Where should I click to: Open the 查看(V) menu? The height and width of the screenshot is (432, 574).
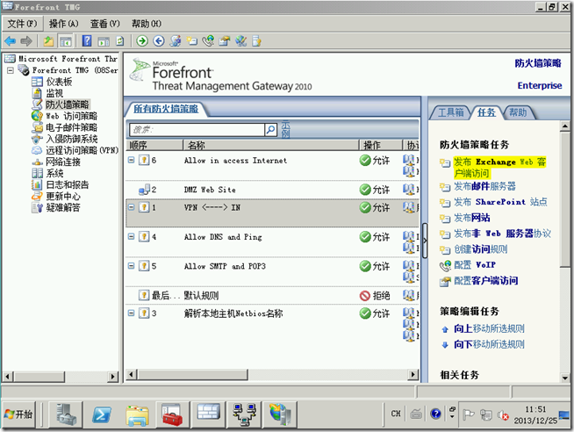tap(105, 24)
